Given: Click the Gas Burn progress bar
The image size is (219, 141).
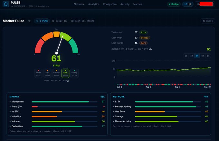Looking at the screenshot, I should coord(168,111).
